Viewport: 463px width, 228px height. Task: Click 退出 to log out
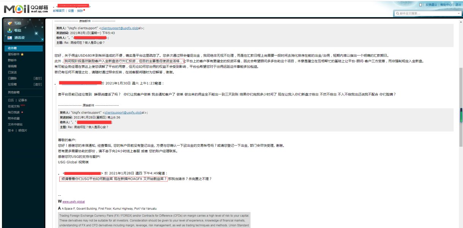458,5
